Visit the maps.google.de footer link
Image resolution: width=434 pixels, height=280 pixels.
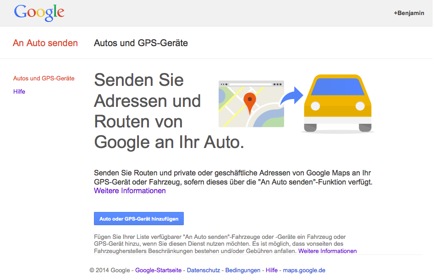point(304,270)
